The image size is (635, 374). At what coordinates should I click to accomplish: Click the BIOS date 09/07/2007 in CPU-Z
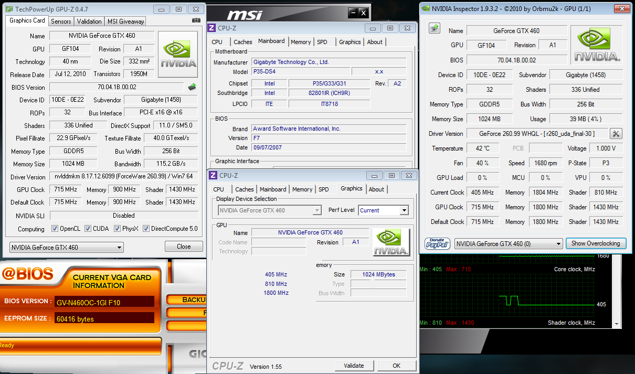pyautogui.click(x=329, y=147)
